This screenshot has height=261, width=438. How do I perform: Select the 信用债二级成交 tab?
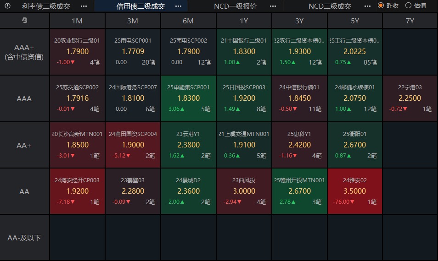(x=140, y=6)
